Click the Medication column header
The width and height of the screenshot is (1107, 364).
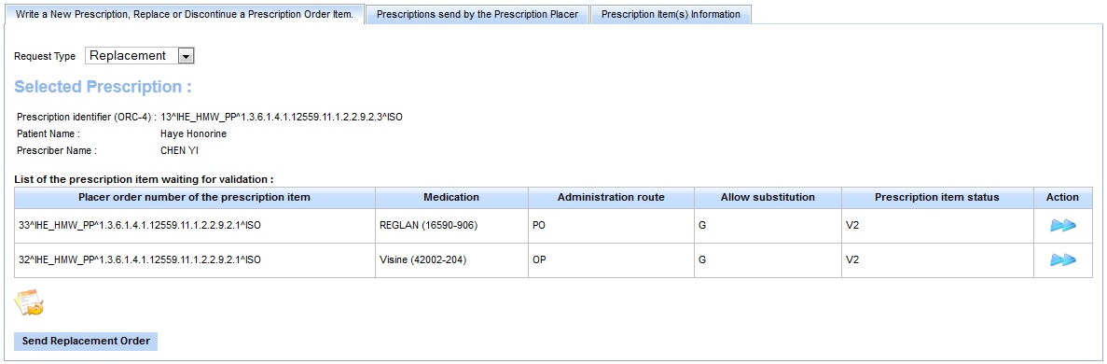click(451, 197)
